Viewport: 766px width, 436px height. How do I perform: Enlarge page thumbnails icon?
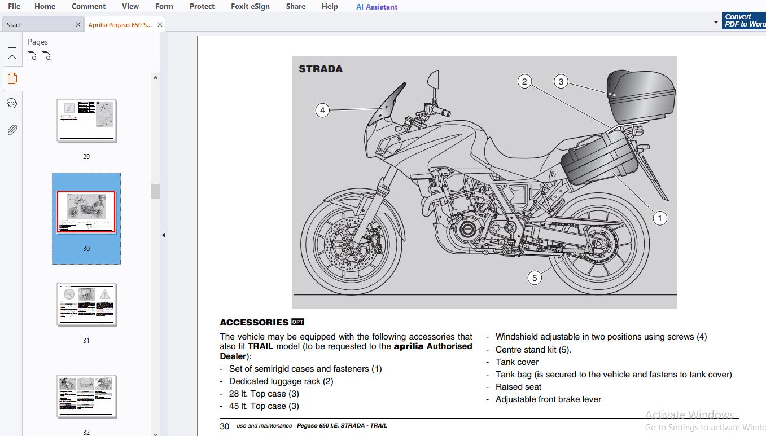tap(32, 56)
